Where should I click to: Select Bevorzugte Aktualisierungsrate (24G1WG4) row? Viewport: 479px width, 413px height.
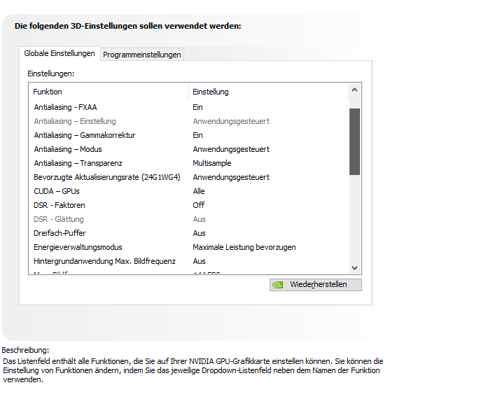click(188, 177)
